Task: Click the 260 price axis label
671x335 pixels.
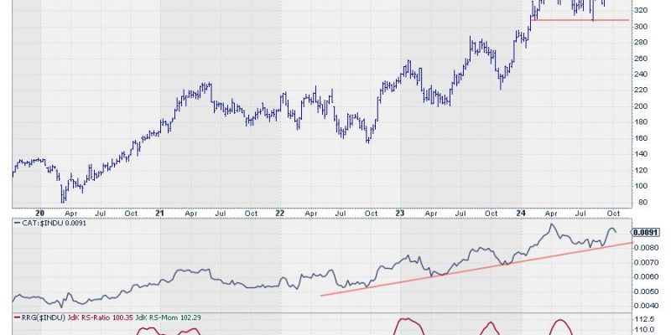Action: pos(642,59)
